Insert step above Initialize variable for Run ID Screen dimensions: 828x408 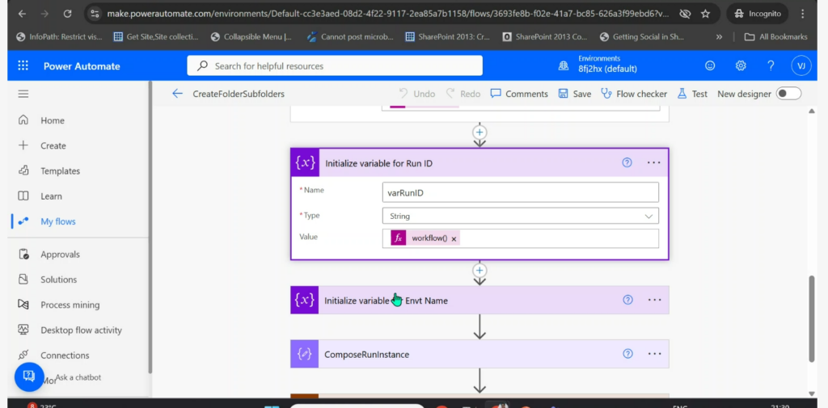(x=479, y=132)
